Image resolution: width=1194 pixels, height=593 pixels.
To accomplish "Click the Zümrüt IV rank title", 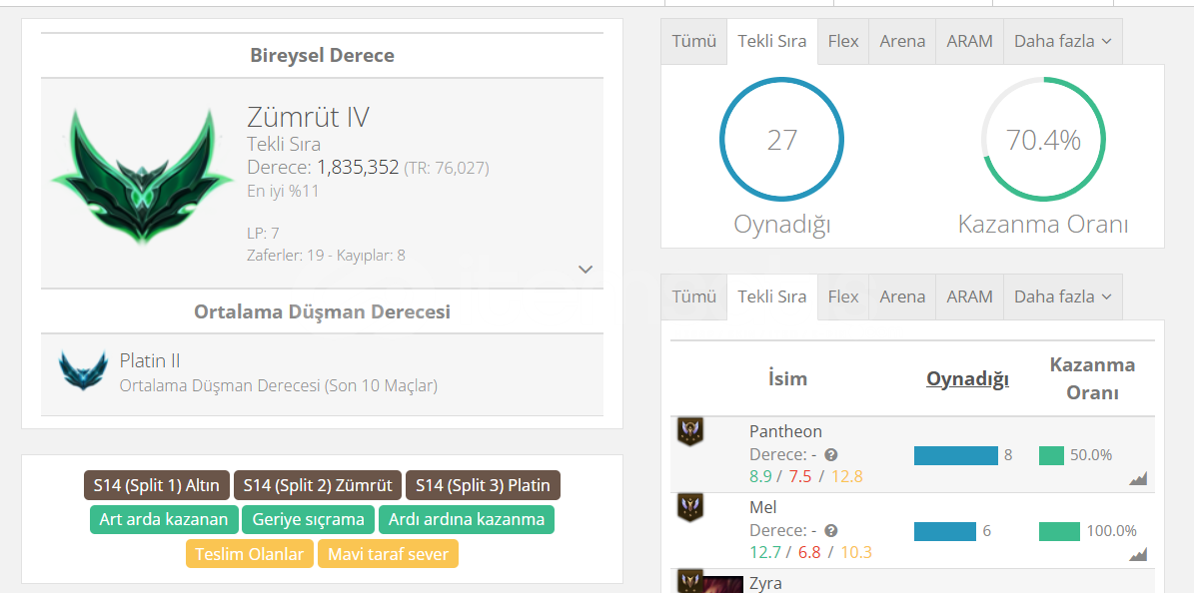I will (x=308, y=117).
